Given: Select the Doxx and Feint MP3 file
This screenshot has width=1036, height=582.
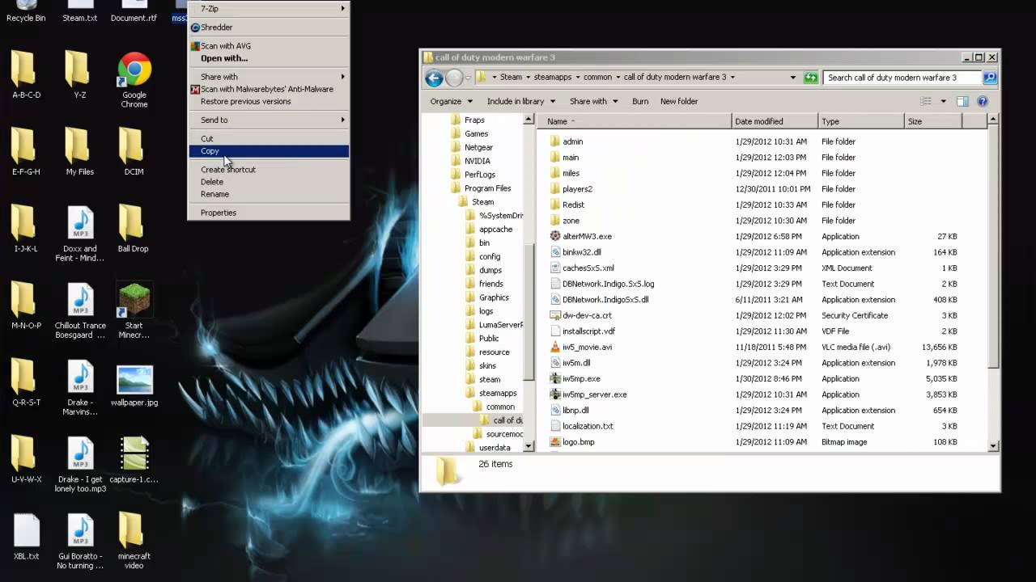Looking at the screenshot, I should pos(80,234).
